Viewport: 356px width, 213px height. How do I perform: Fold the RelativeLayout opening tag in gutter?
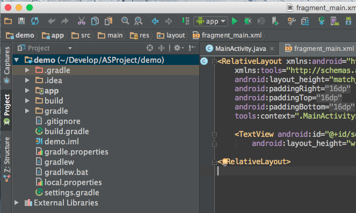pyautogui.click(x=214, y=62)
